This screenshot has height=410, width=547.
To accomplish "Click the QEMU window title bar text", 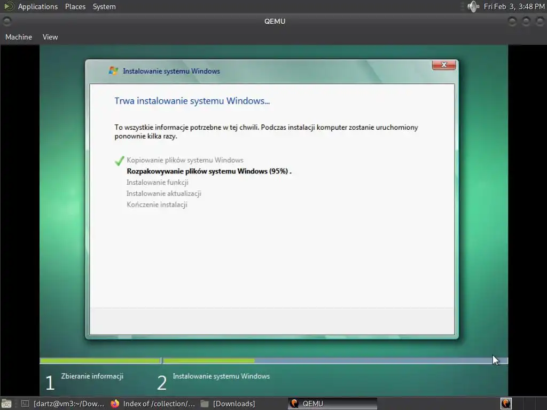I will pos(275,21).
